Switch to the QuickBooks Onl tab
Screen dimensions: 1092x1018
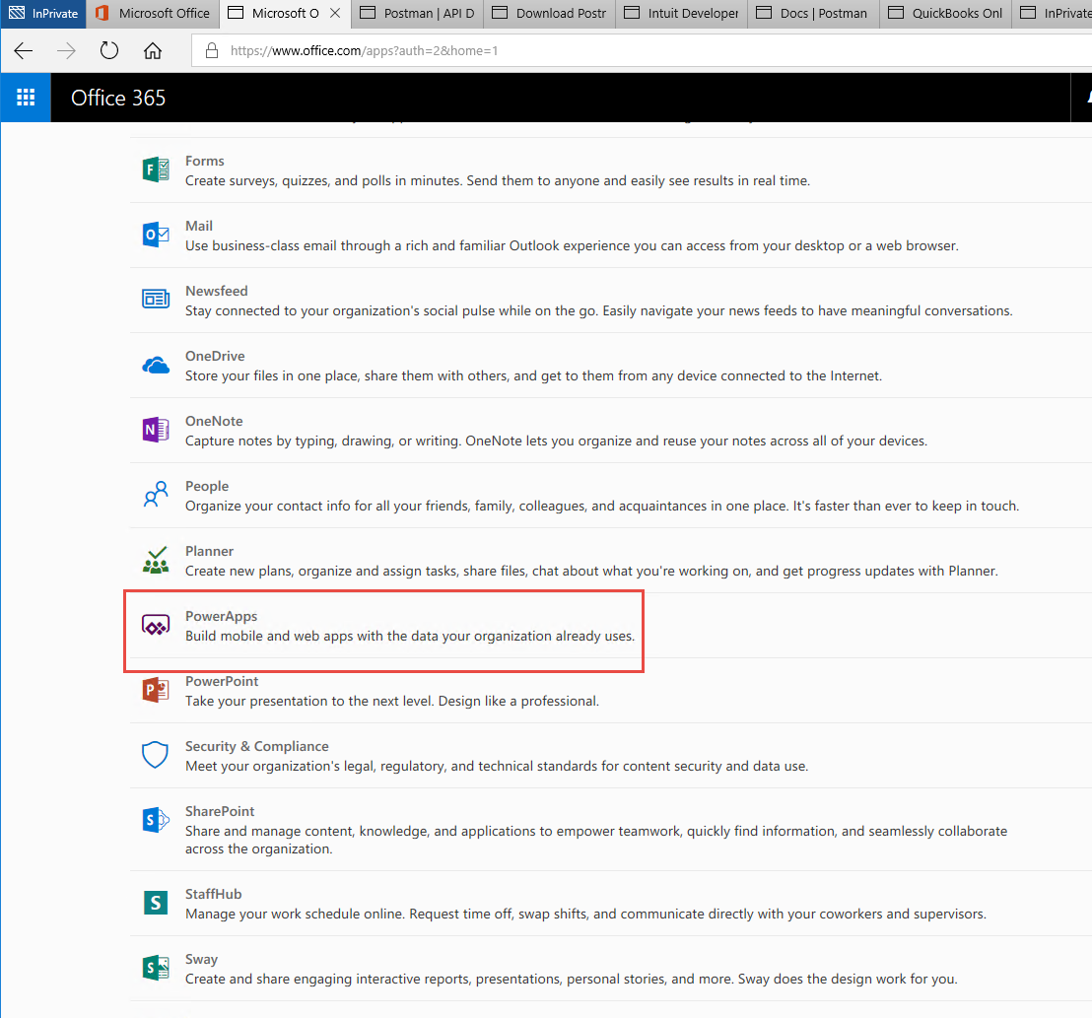(x=945, y=13)
